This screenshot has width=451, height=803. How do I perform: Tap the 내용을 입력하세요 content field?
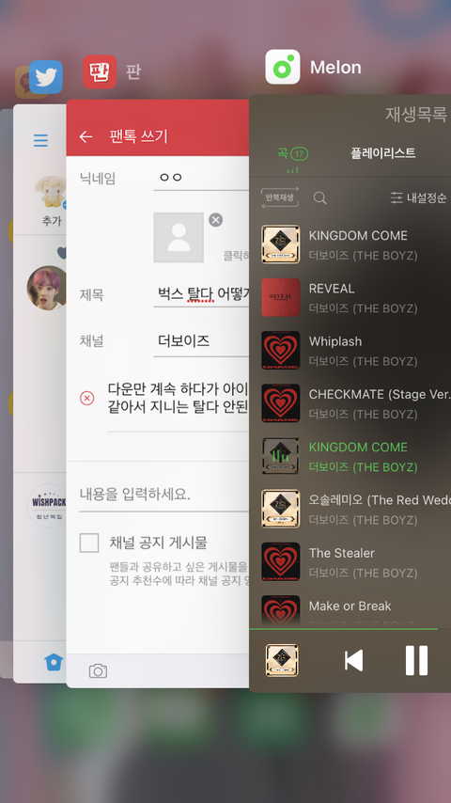(163, 495)
